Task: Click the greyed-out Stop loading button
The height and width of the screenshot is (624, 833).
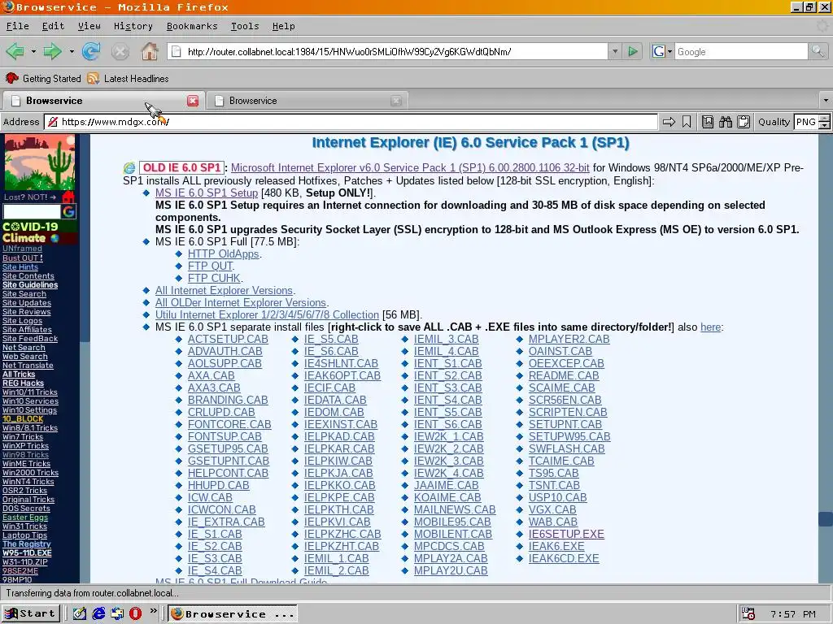Action: coord(120,51)
